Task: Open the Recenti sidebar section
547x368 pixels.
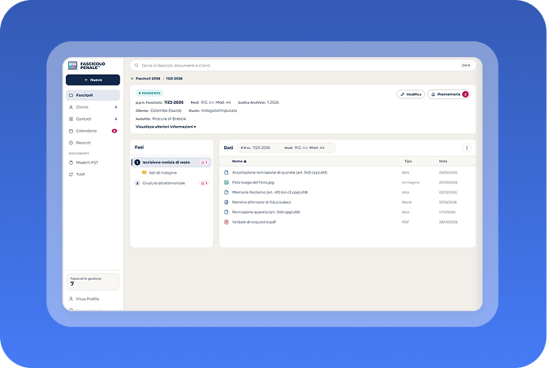Action: [93, 143]
